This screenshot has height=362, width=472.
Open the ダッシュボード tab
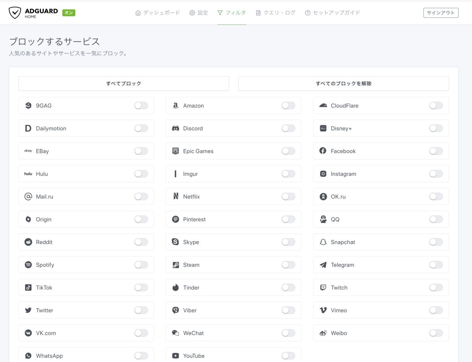point(157,13)
